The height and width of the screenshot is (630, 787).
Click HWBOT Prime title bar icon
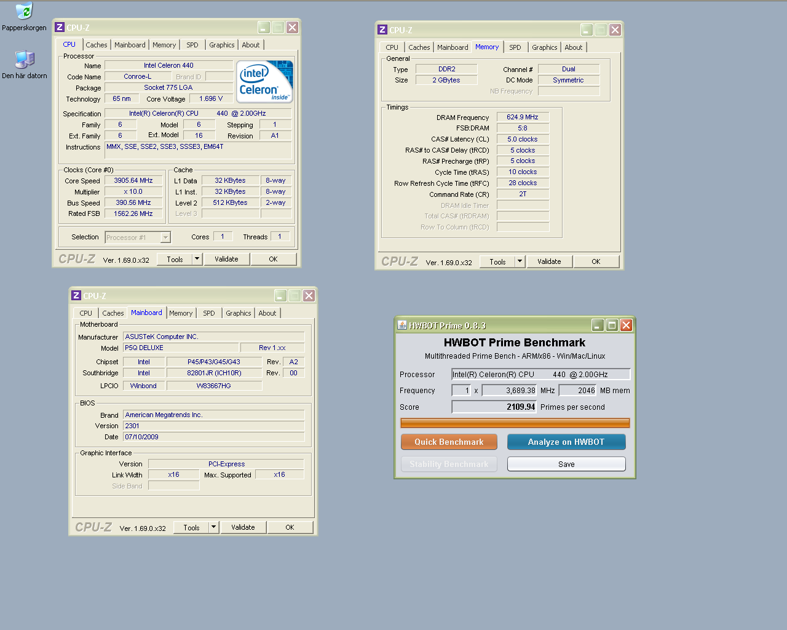click(x=402, y=325)
